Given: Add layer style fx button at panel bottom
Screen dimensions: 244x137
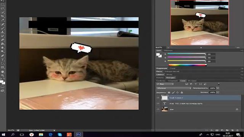Looking at the screenshot, I should (212, 130).
